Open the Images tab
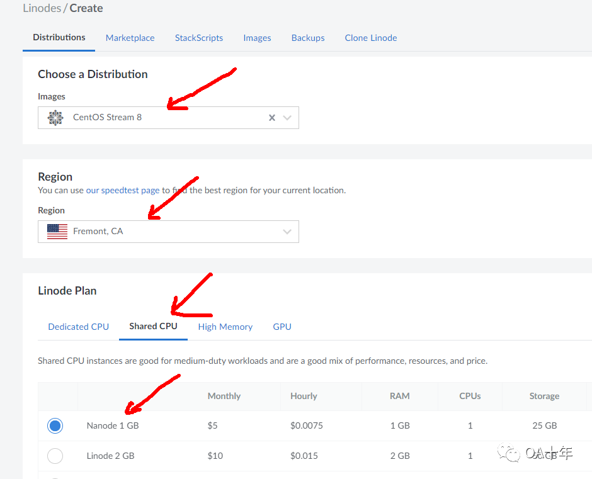 tap(257, 38)
